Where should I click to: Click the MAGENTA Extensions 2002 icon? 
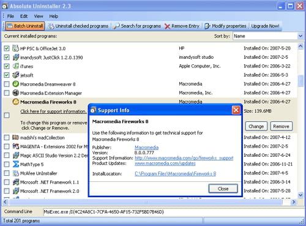15,146
